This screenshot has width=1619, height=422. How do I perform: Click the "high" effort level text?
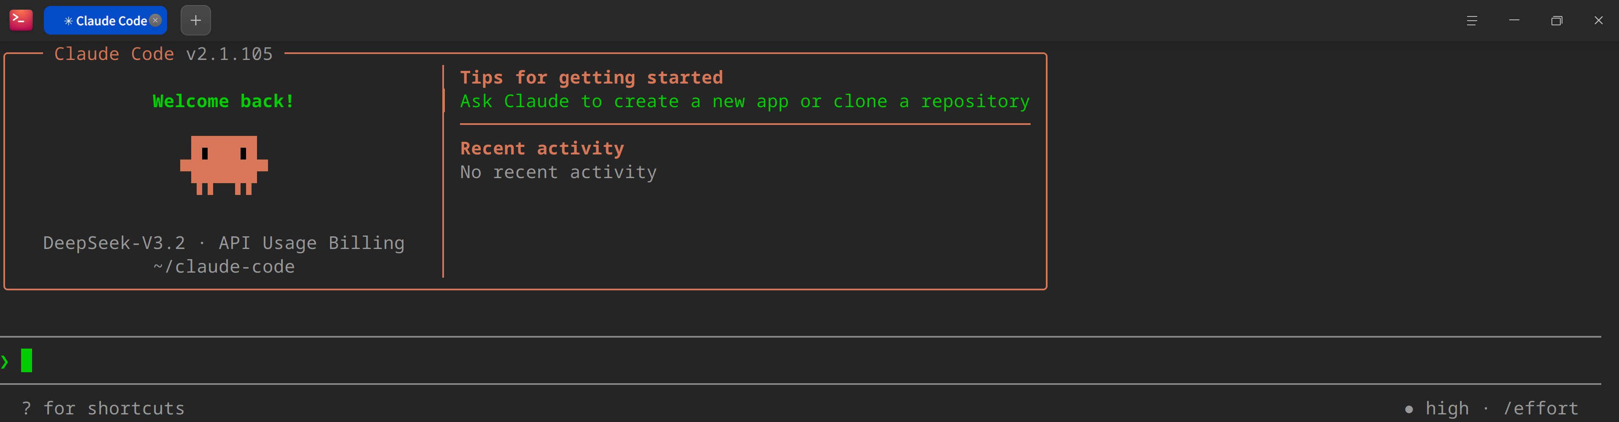click(x=1447, y=408)
